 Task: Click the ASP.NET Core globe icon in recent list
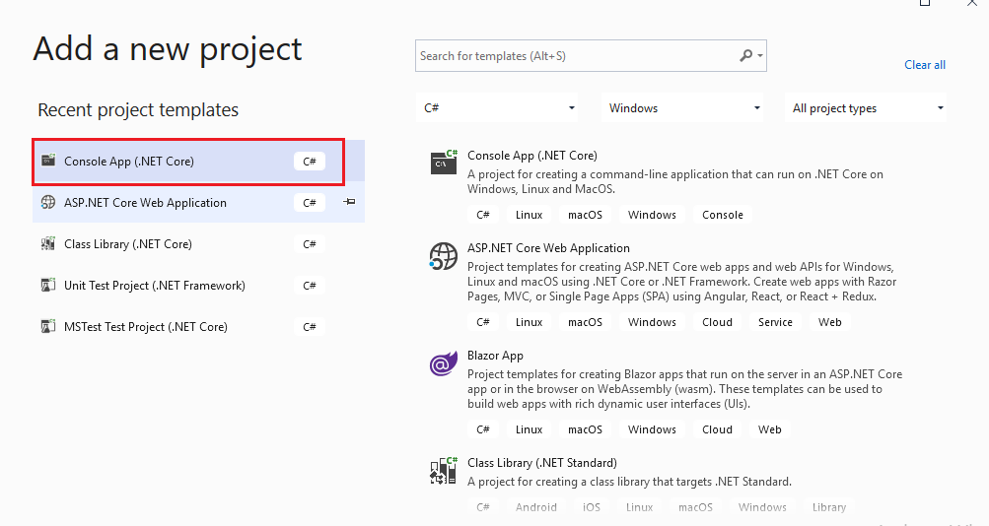point(48,202)
